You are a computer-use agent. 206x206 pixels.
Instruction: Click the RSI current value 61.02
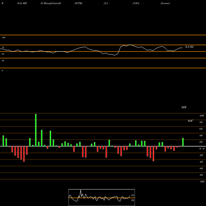click(190, 47)
